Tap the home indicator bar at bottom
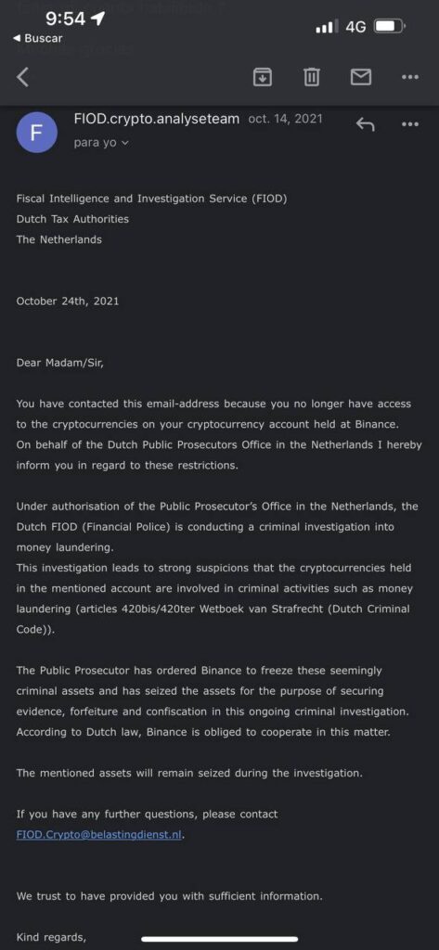 219,939
